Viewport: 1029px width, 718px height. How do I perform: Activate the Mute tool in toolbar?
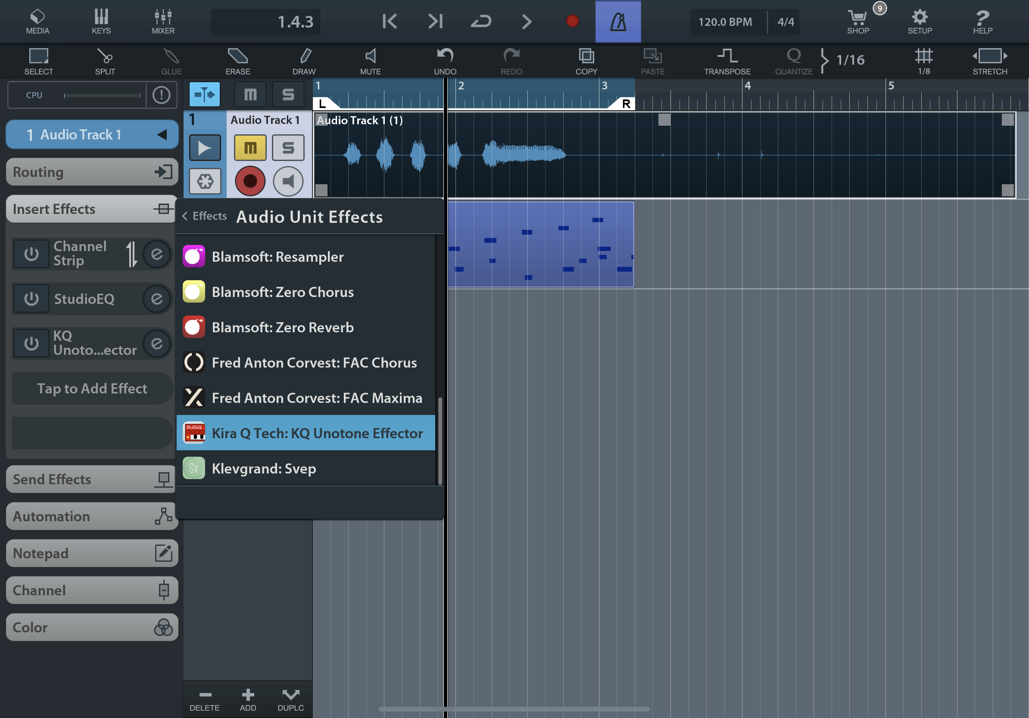[370, 61]
